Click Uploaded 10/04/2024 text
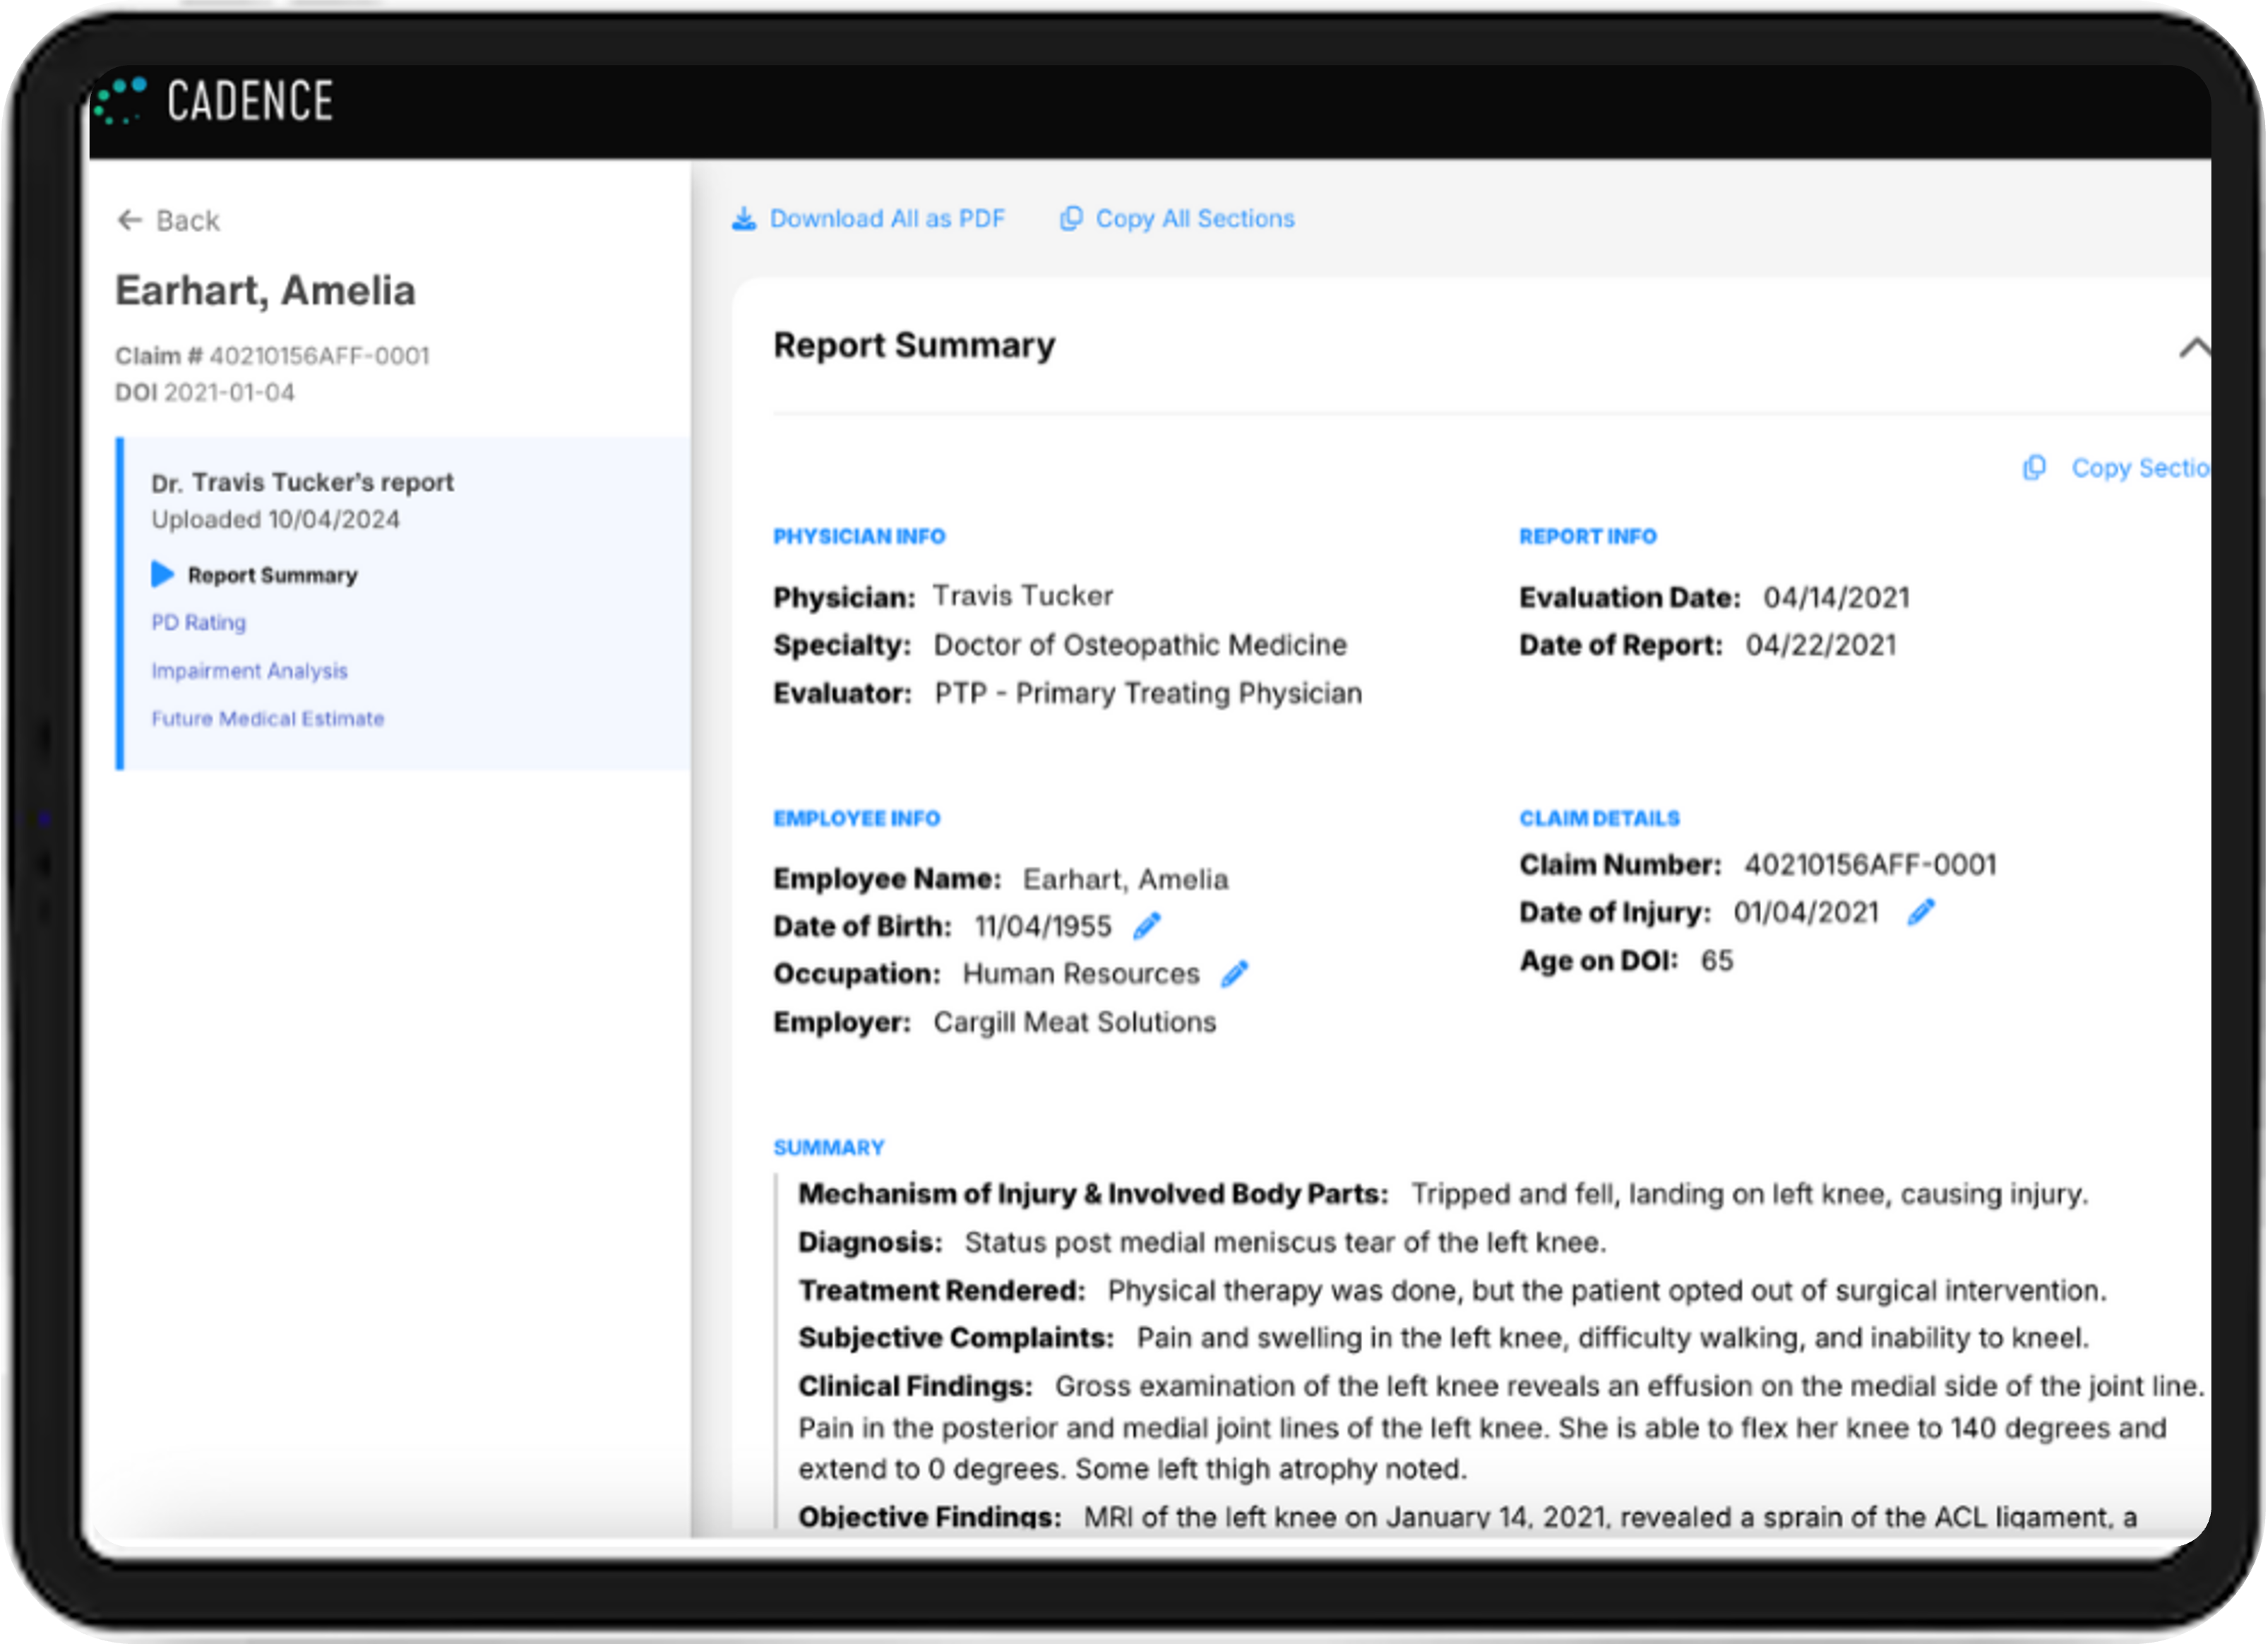2268x1644 pixels. click(x=275, y=519)
